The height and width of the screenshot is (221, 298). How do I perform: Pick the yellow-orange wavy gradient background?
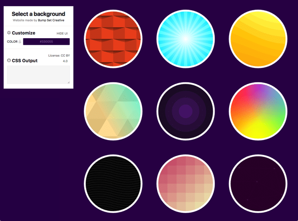257,39
